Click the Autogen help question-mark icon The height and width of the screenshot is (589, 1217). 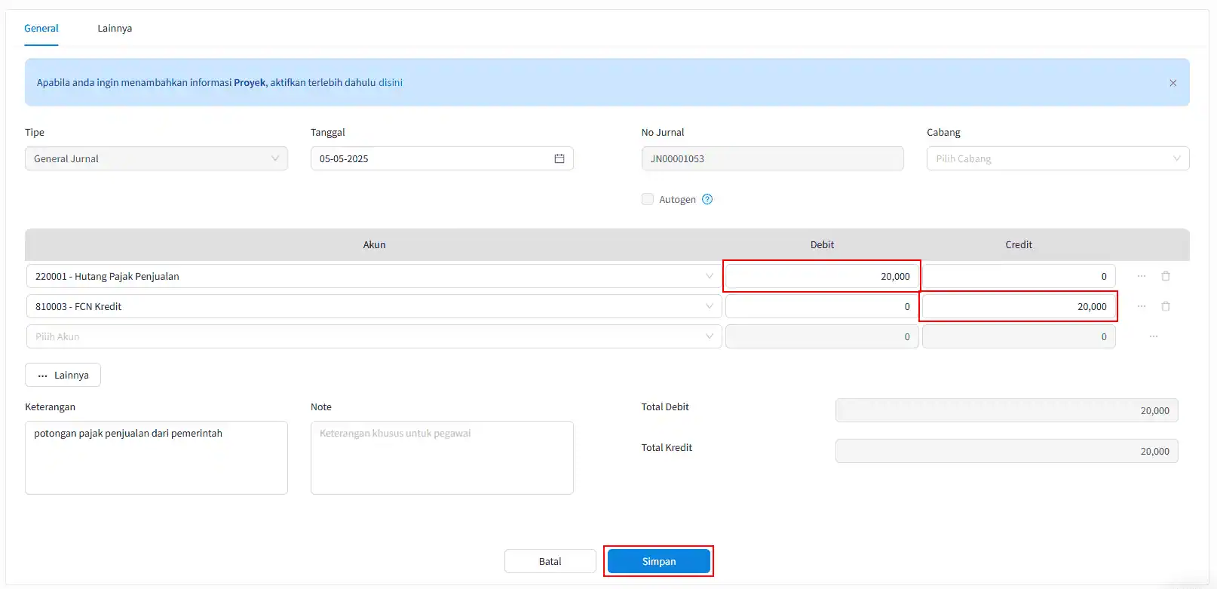tap(707, 199)
